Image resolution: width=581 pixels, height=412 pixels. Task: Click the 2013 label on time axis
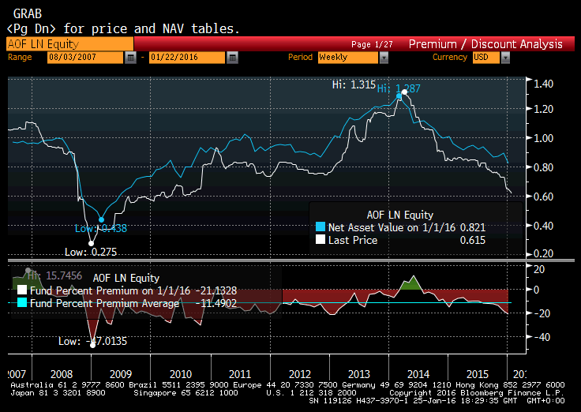point(358,374)
